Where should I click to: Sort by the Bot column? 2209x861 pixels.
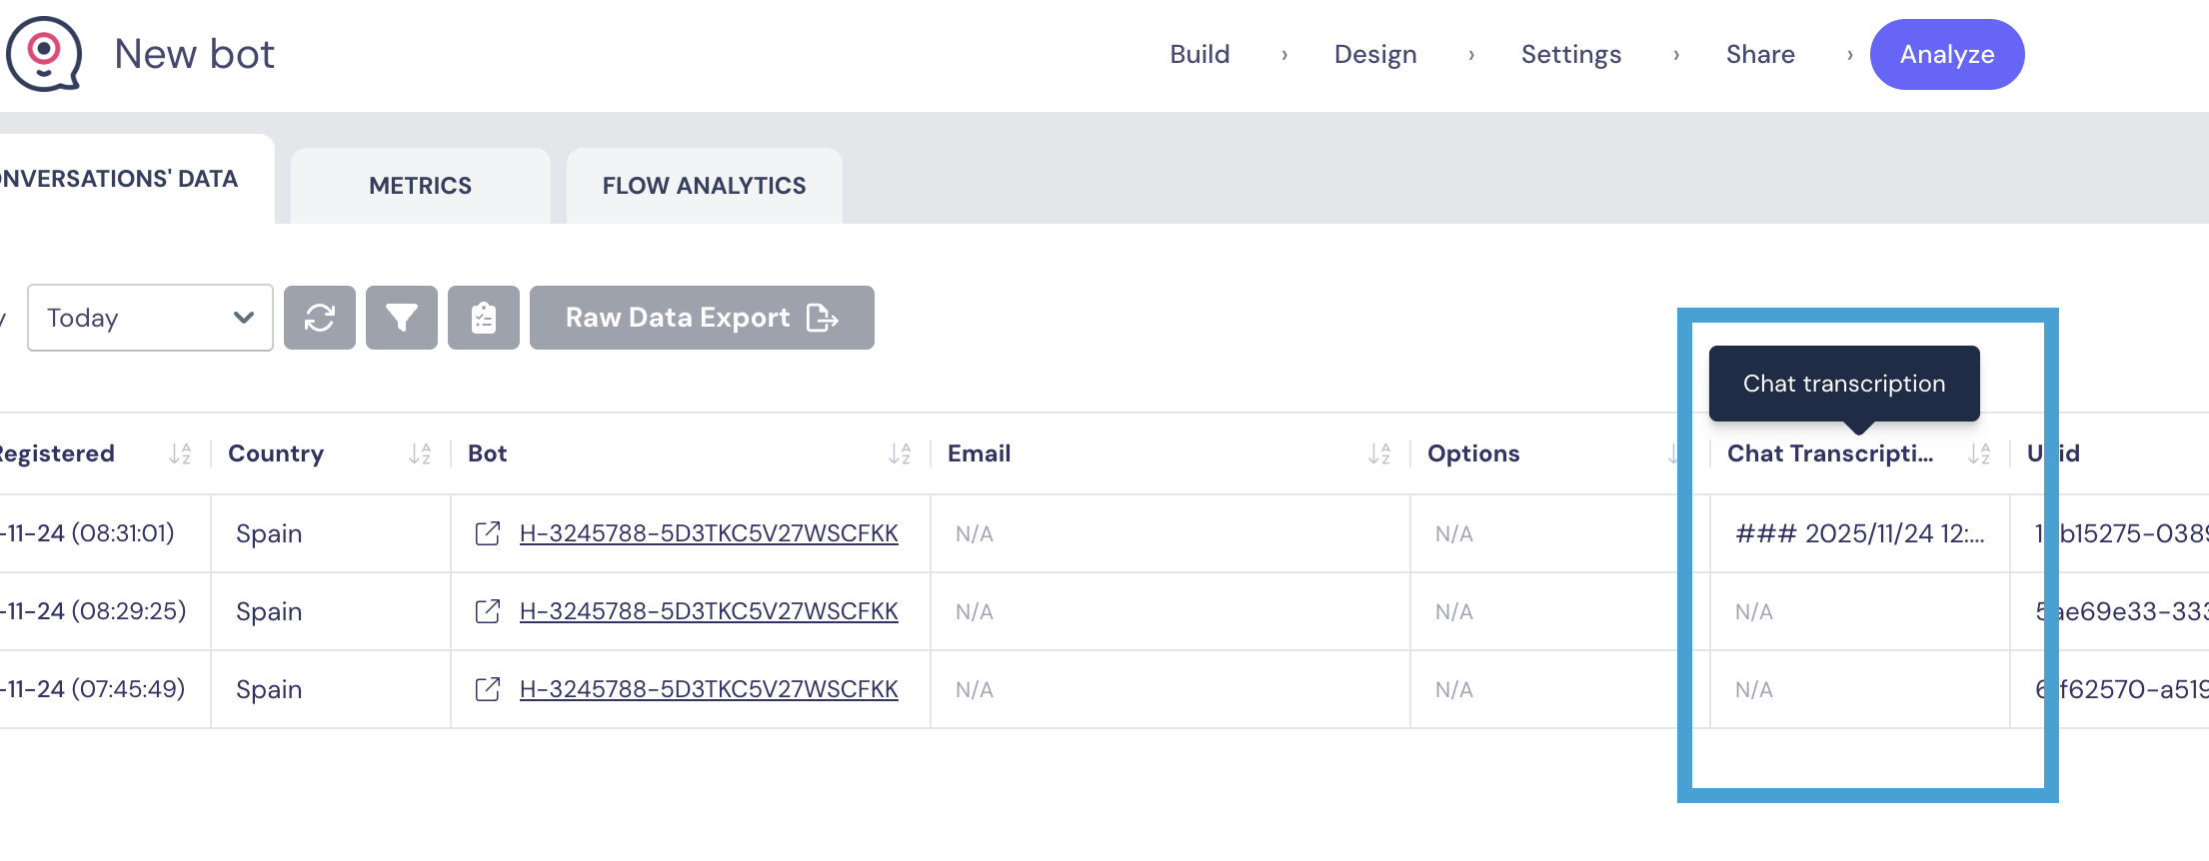900,454
